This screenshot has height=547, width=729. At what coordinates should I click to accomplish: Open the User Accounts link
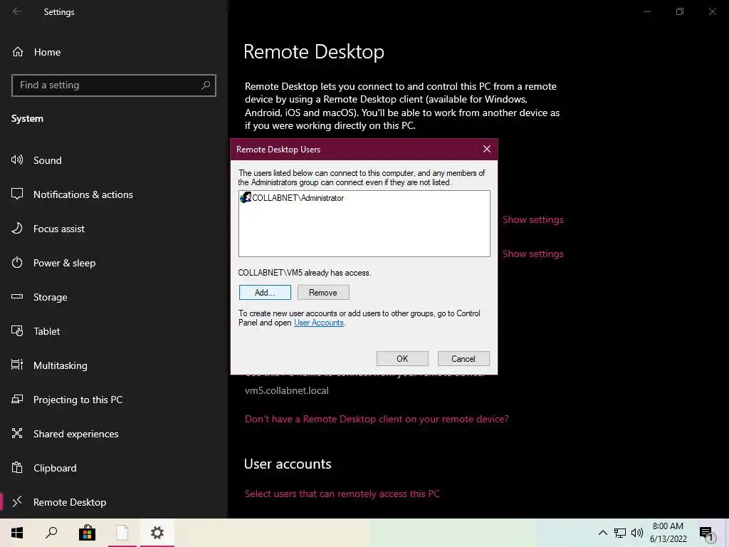319,323
